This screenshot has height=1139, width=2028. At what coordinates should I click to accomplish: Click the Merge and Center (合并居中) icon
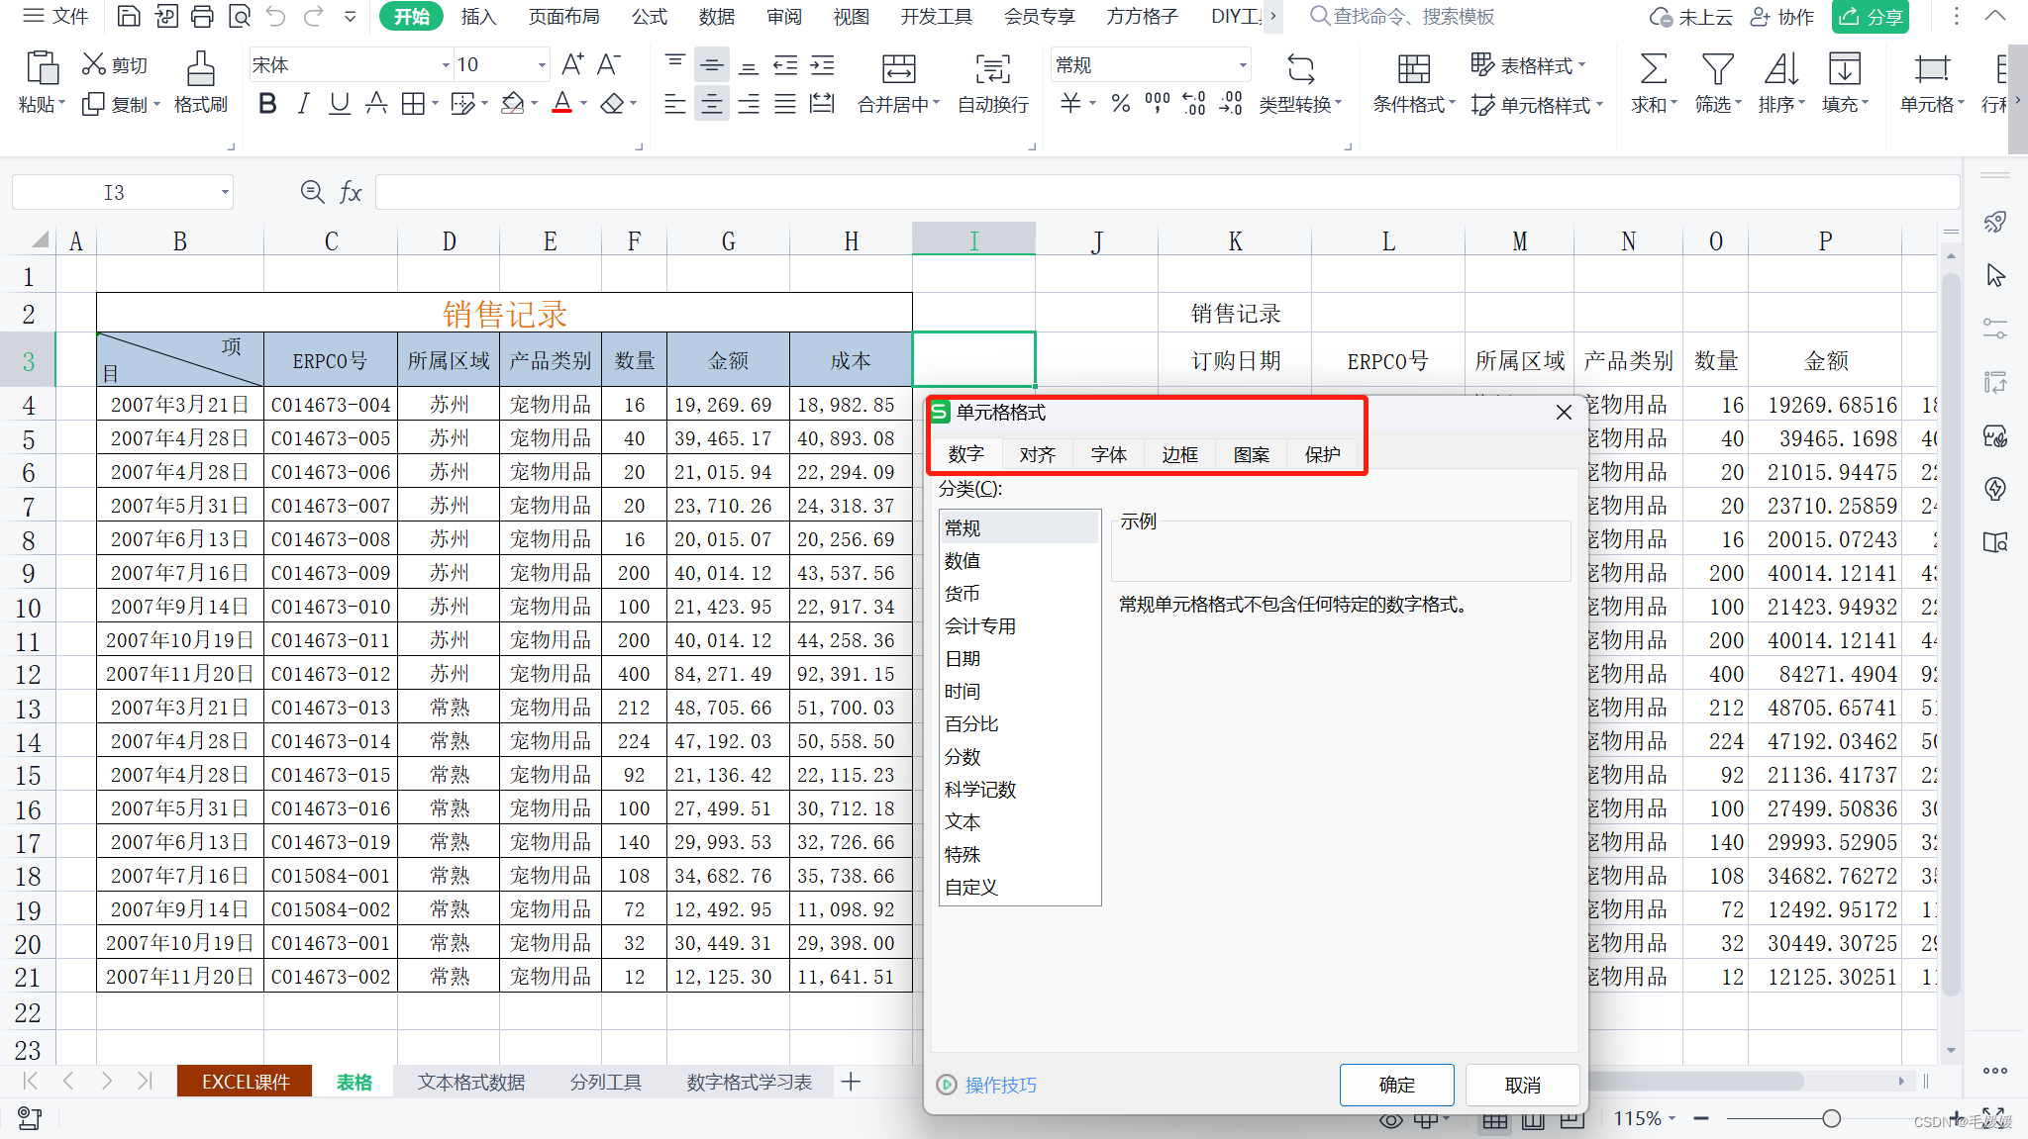pos(897,69)
